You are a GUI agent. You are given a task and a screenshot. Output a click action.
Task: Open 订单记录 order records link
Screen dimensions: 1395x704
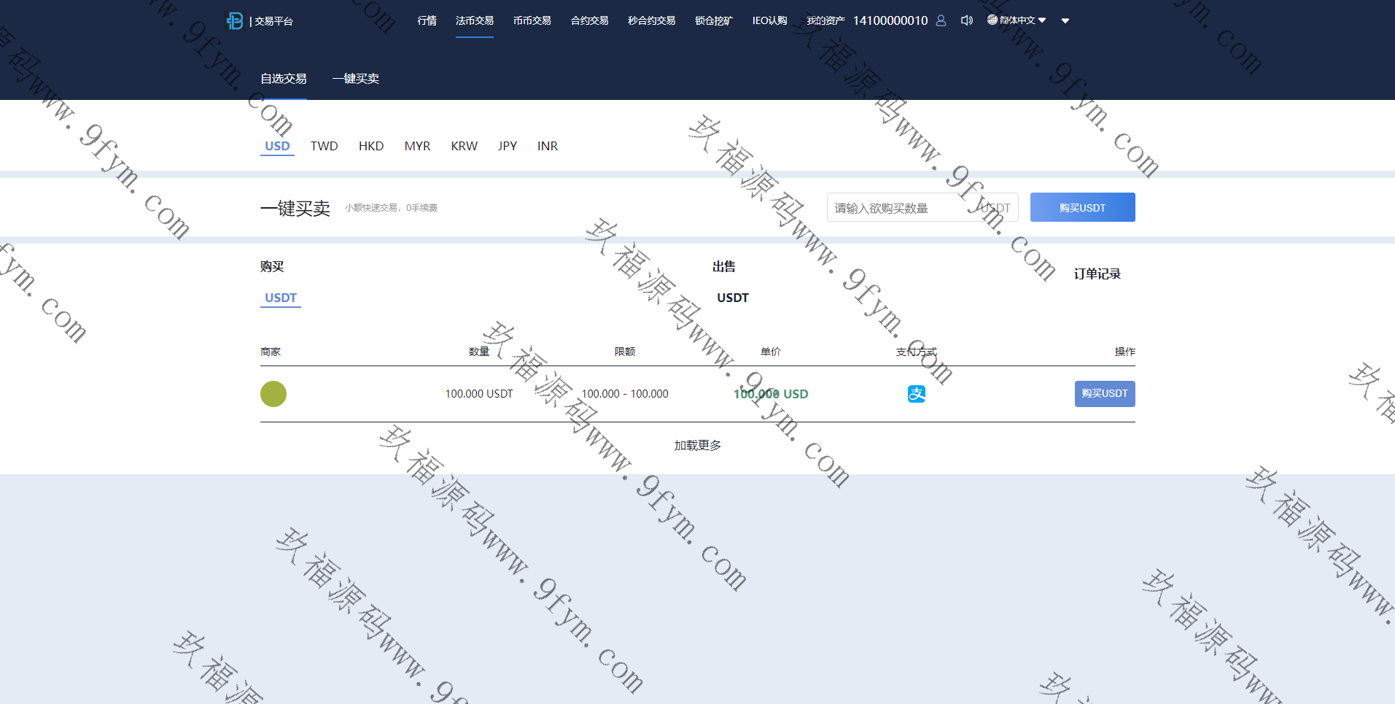tap(1097, 274)
